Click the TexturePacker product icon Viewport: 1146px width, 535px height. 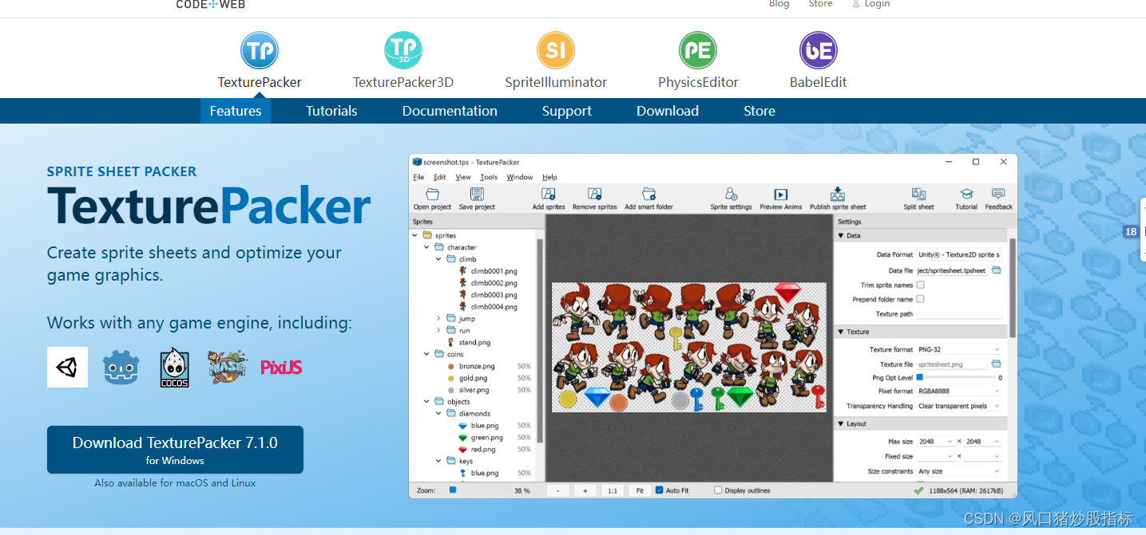point(260,50)
